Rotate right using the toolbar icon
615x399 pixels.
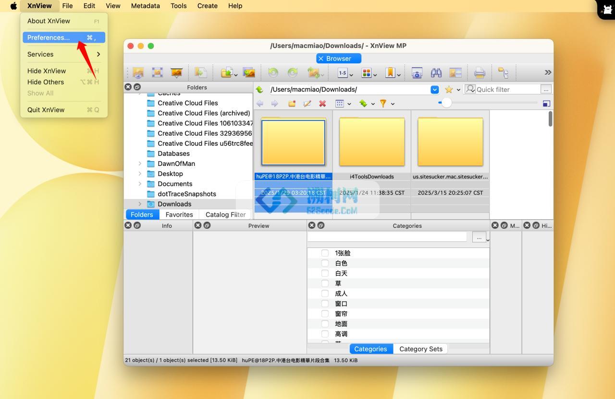[x=293, y=72]
